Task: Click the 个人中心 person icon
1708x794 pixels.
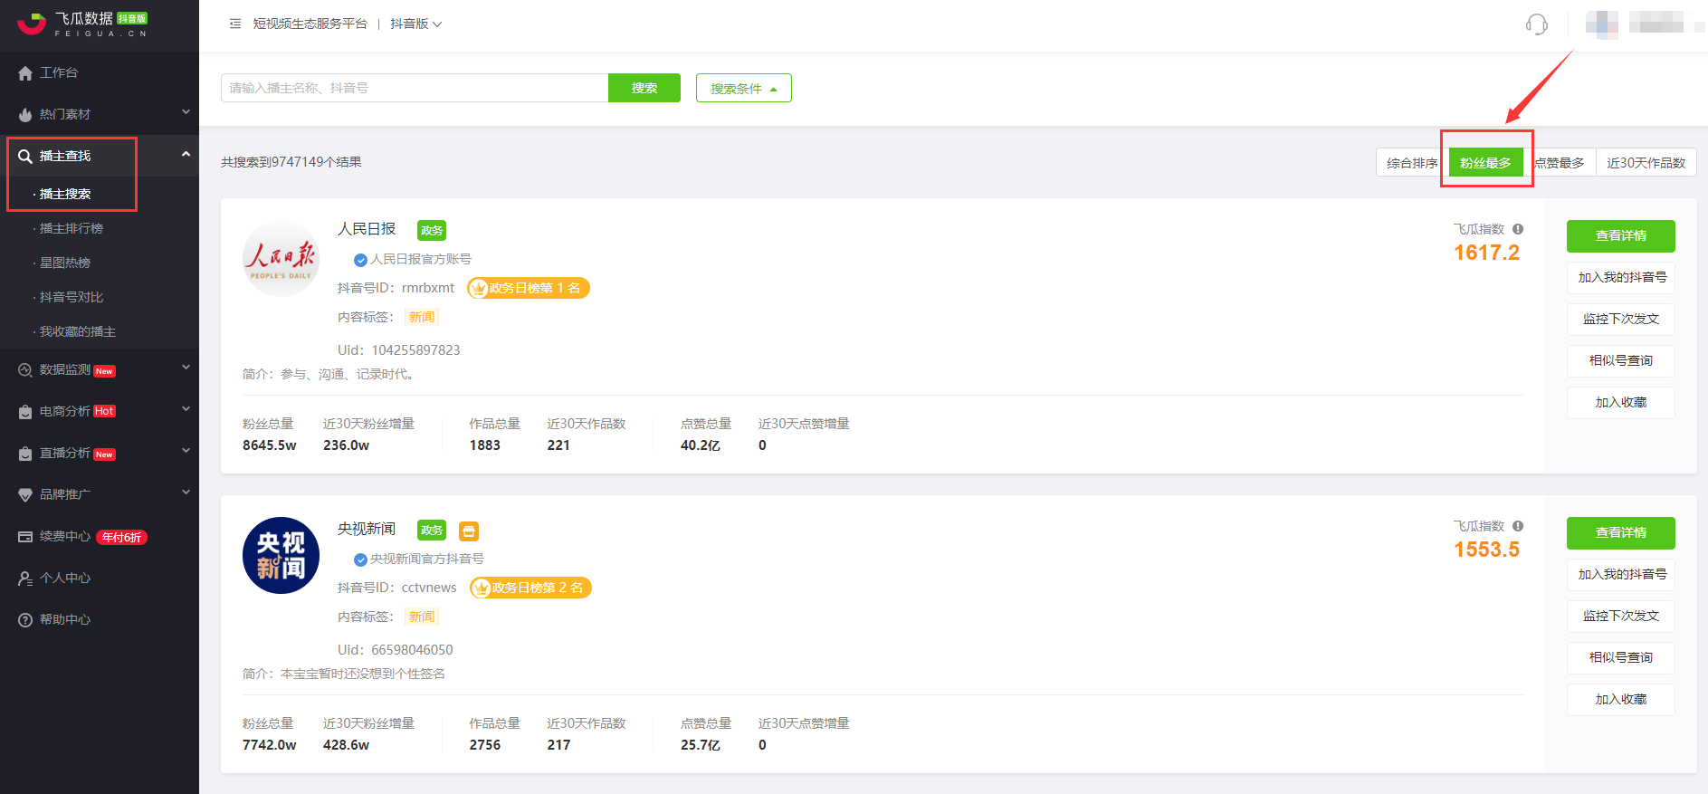Action: (x=25, y=579)
